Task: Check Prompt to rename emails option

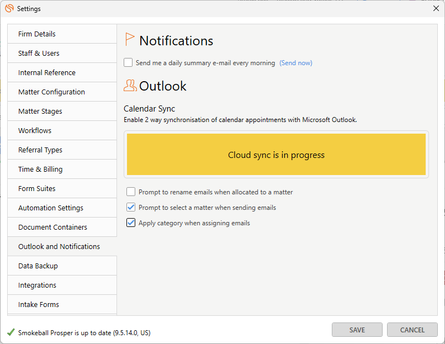Action: (x=131, y=192)
